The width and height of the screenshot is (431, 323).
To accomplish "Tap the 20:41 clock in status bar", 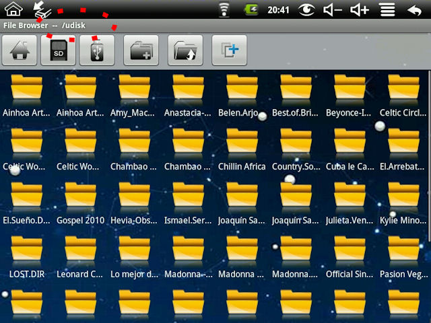I will coord(278,10).
